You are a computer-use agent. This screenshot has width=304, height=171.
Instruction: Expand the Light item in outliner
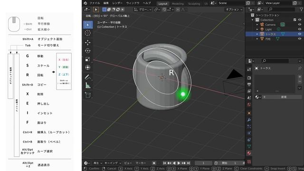click(x=257, y=29)
